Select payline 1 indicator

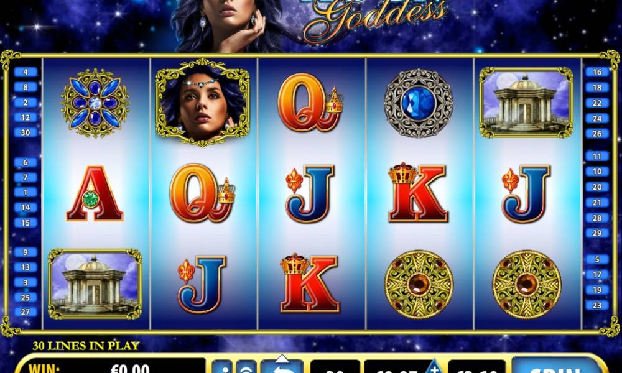[x=26, y=192]
